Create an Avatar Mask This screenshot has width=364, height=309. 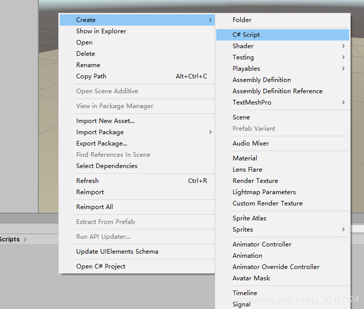pos(283,278)
